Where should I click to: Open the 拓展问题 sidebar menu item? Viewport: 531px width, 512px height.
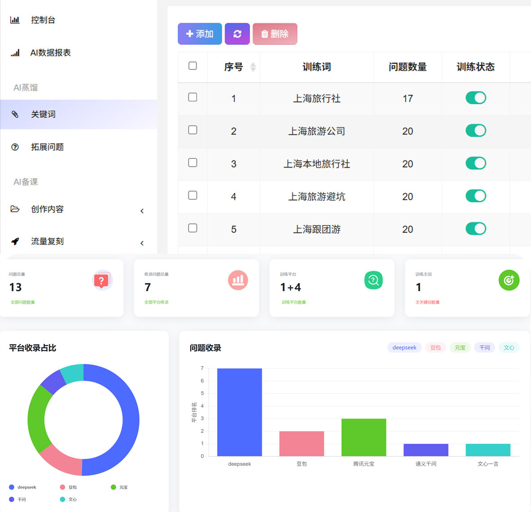click(47, 147)
